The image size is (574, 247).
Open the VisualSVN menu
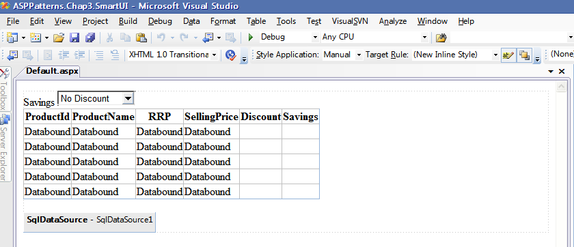click(350, 21)
